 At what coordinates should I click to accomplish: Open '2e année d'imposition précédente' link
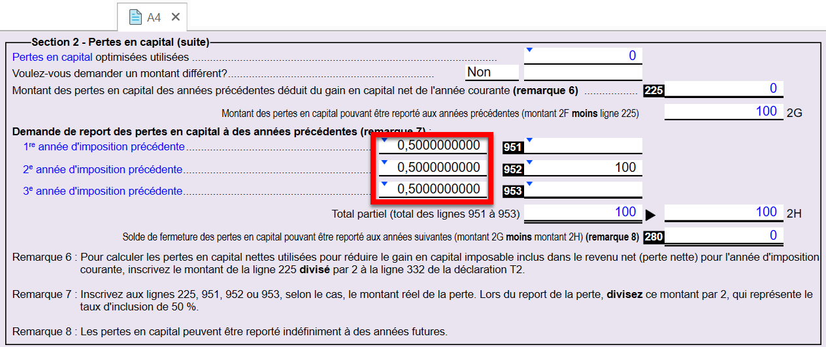(x=103, y=169)
